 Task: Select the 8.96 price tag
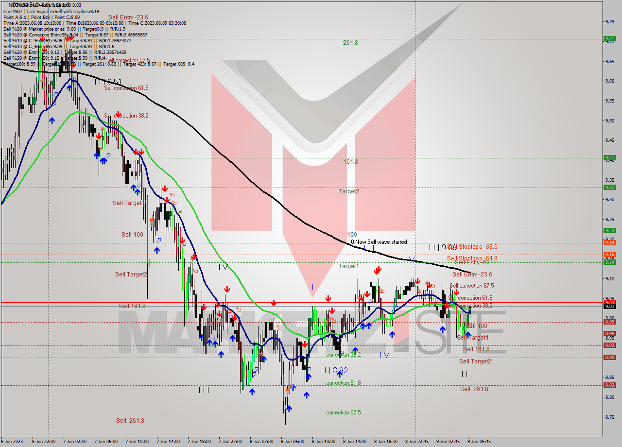609,333
